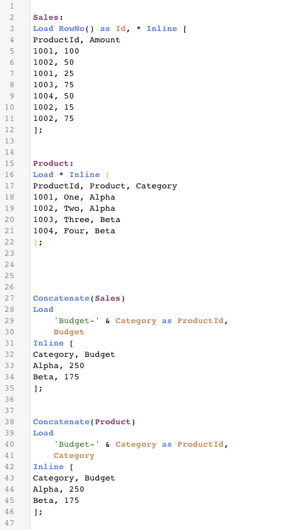Click the row Beta, 175 on line 45
This screenshot has height=530, width=303.
coord(55,500)
